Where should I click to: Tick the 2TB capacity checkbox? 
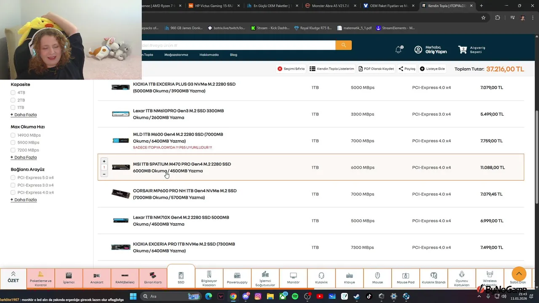click(13, 100)
